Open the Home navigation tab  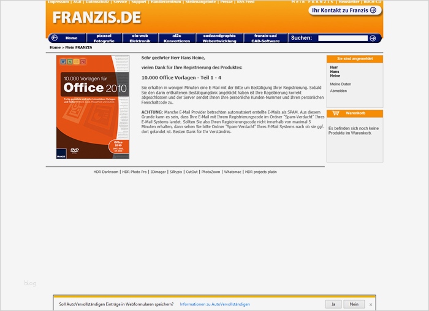click(71, 38)
